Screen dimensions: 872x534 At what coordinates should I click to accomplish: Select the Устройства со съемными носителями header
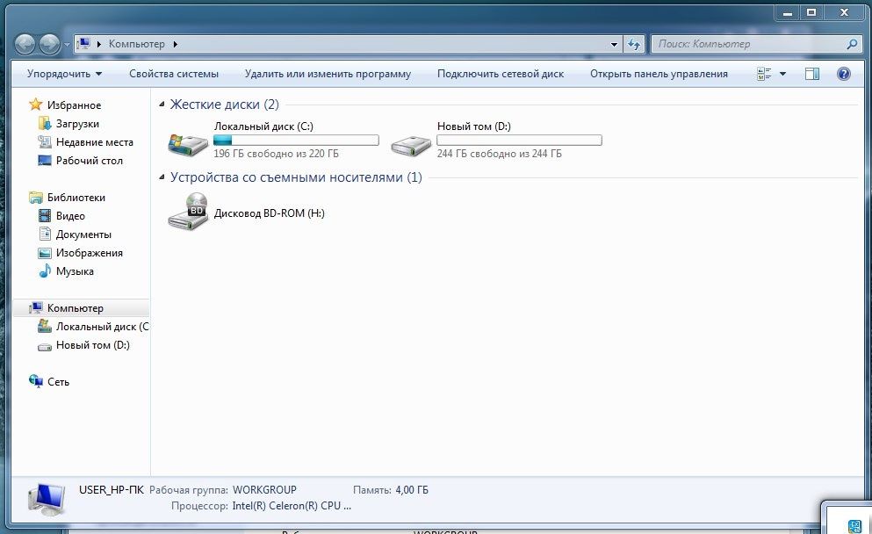pos(296,177)
